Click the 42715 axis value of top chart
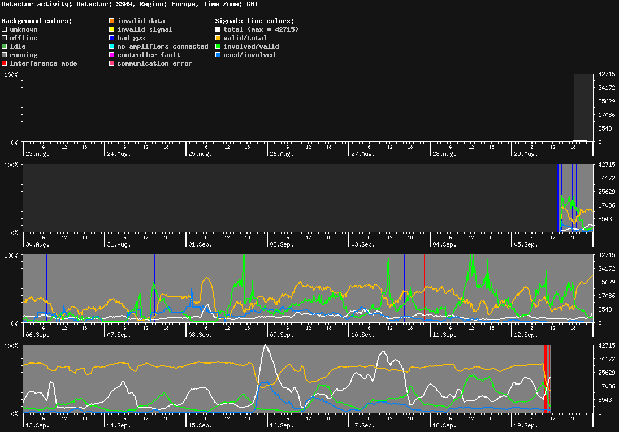 [x=607, y=74]
